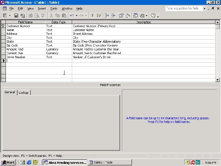Click the Primary Key toolbar icon
Screen dimensions: 221x166
[92, 15]
